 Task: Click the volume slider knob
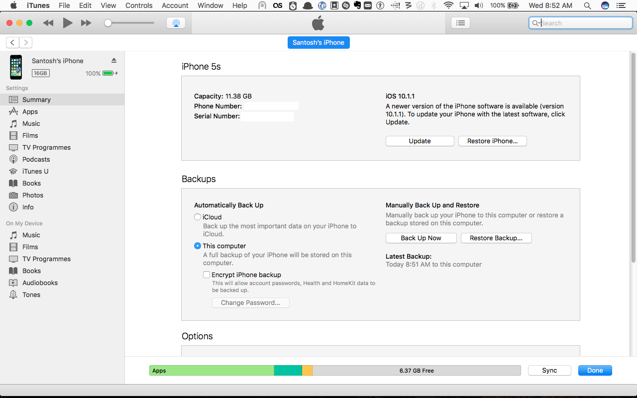[x=108, y=23]
